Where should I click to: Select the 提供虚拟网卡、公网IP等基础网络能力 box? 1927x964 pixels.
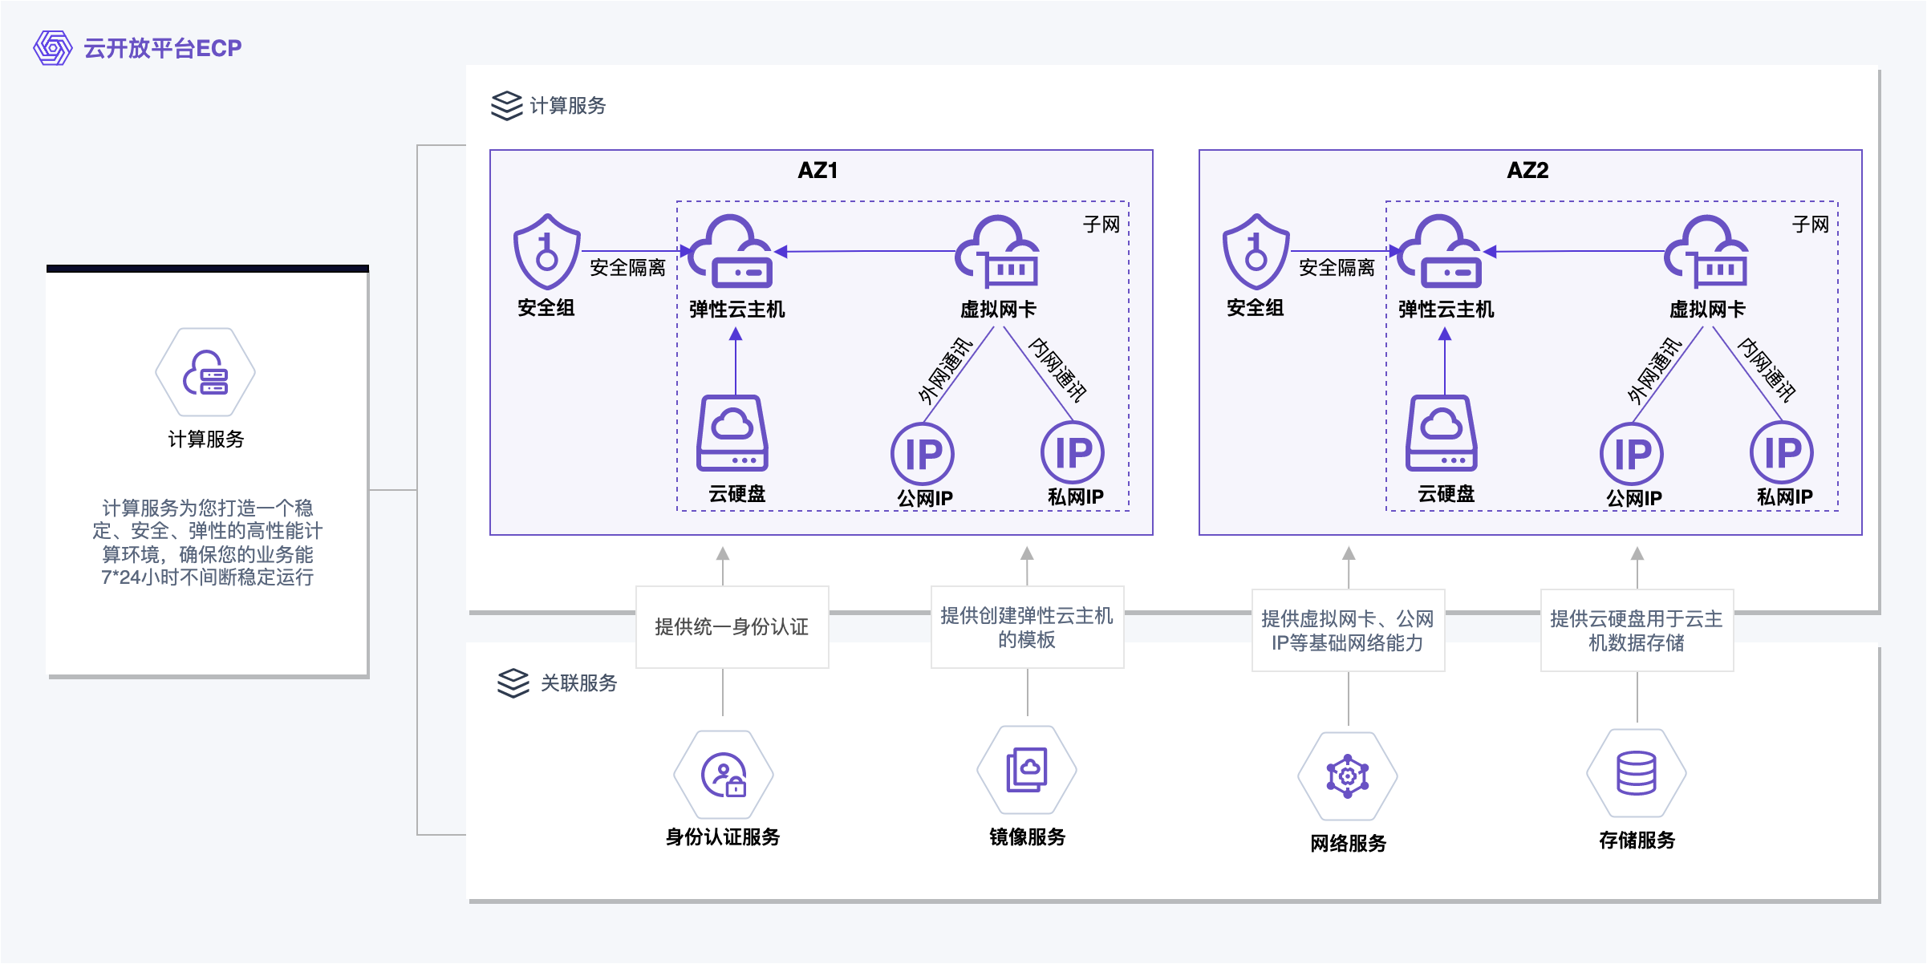coord(1348,630)
